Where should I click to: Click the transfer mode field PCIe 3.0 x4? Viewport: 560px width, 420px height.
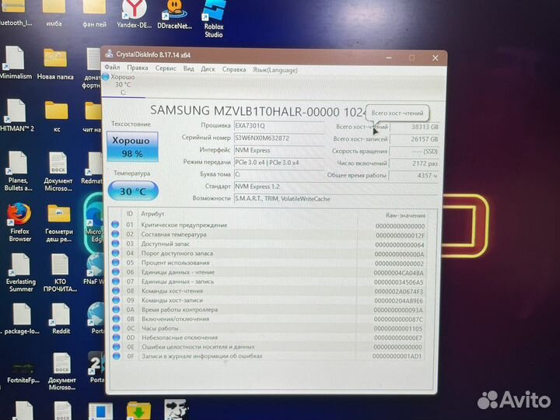[x=279, y=163]
